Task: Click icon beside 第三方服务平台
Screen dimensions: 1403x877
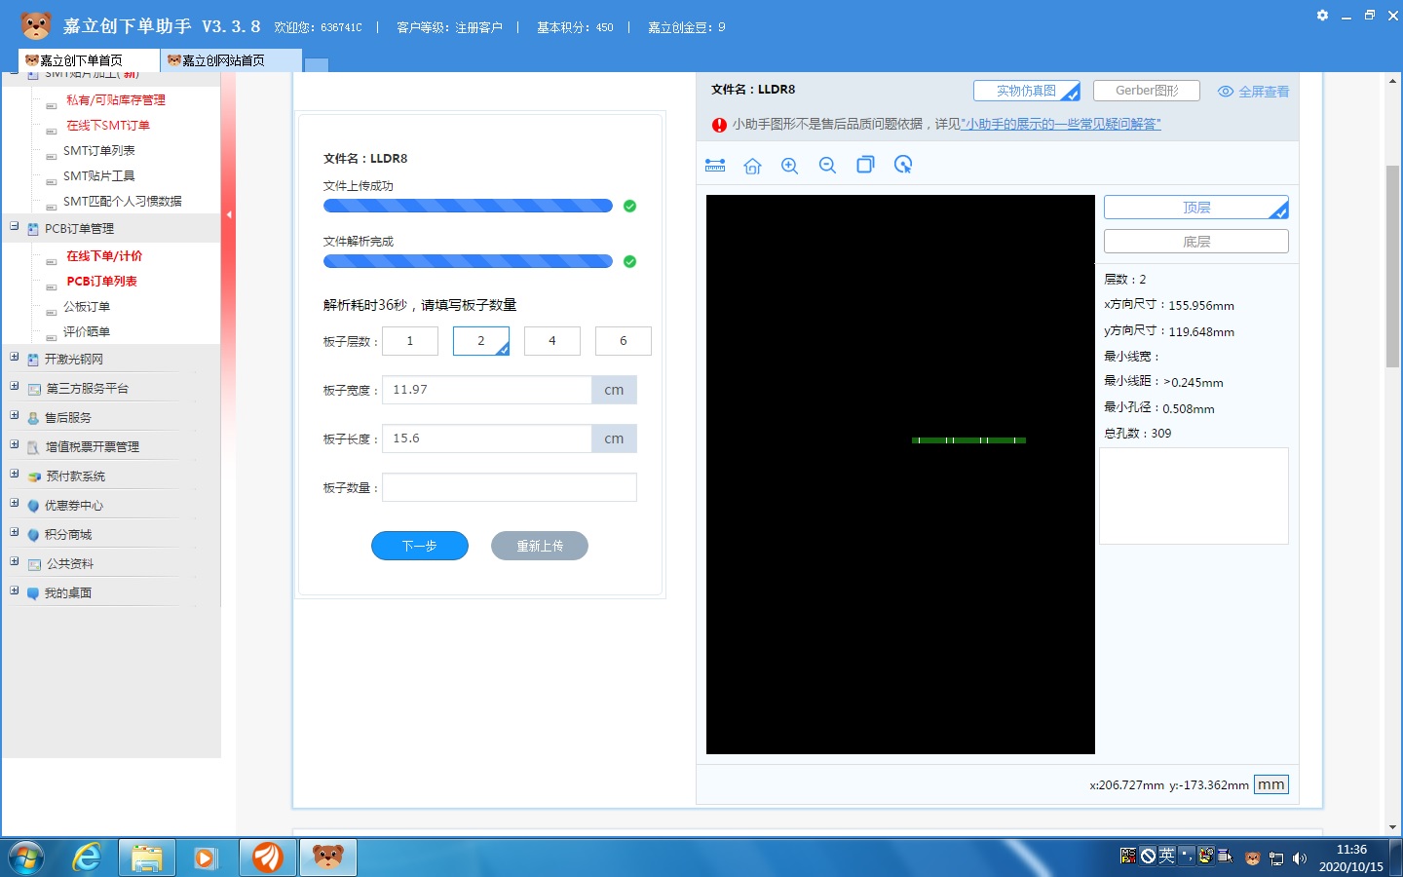Action: pyautogui.click(x=34, y=389)
